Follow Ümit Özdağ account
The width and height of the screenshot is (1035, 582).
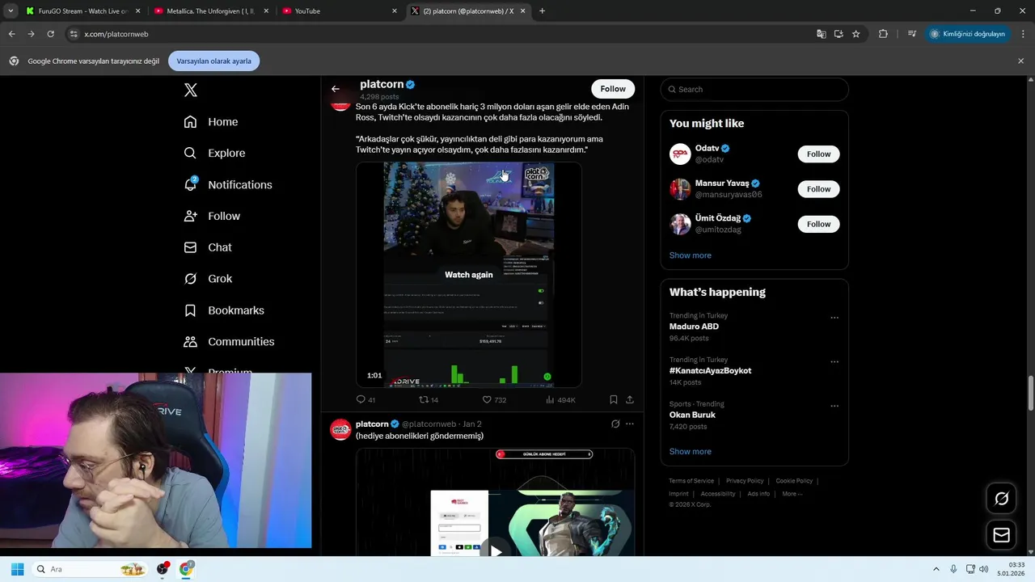[x=818, y=224]
